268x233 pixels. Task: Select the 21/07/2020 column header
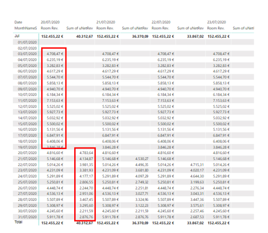coord(106,22)
